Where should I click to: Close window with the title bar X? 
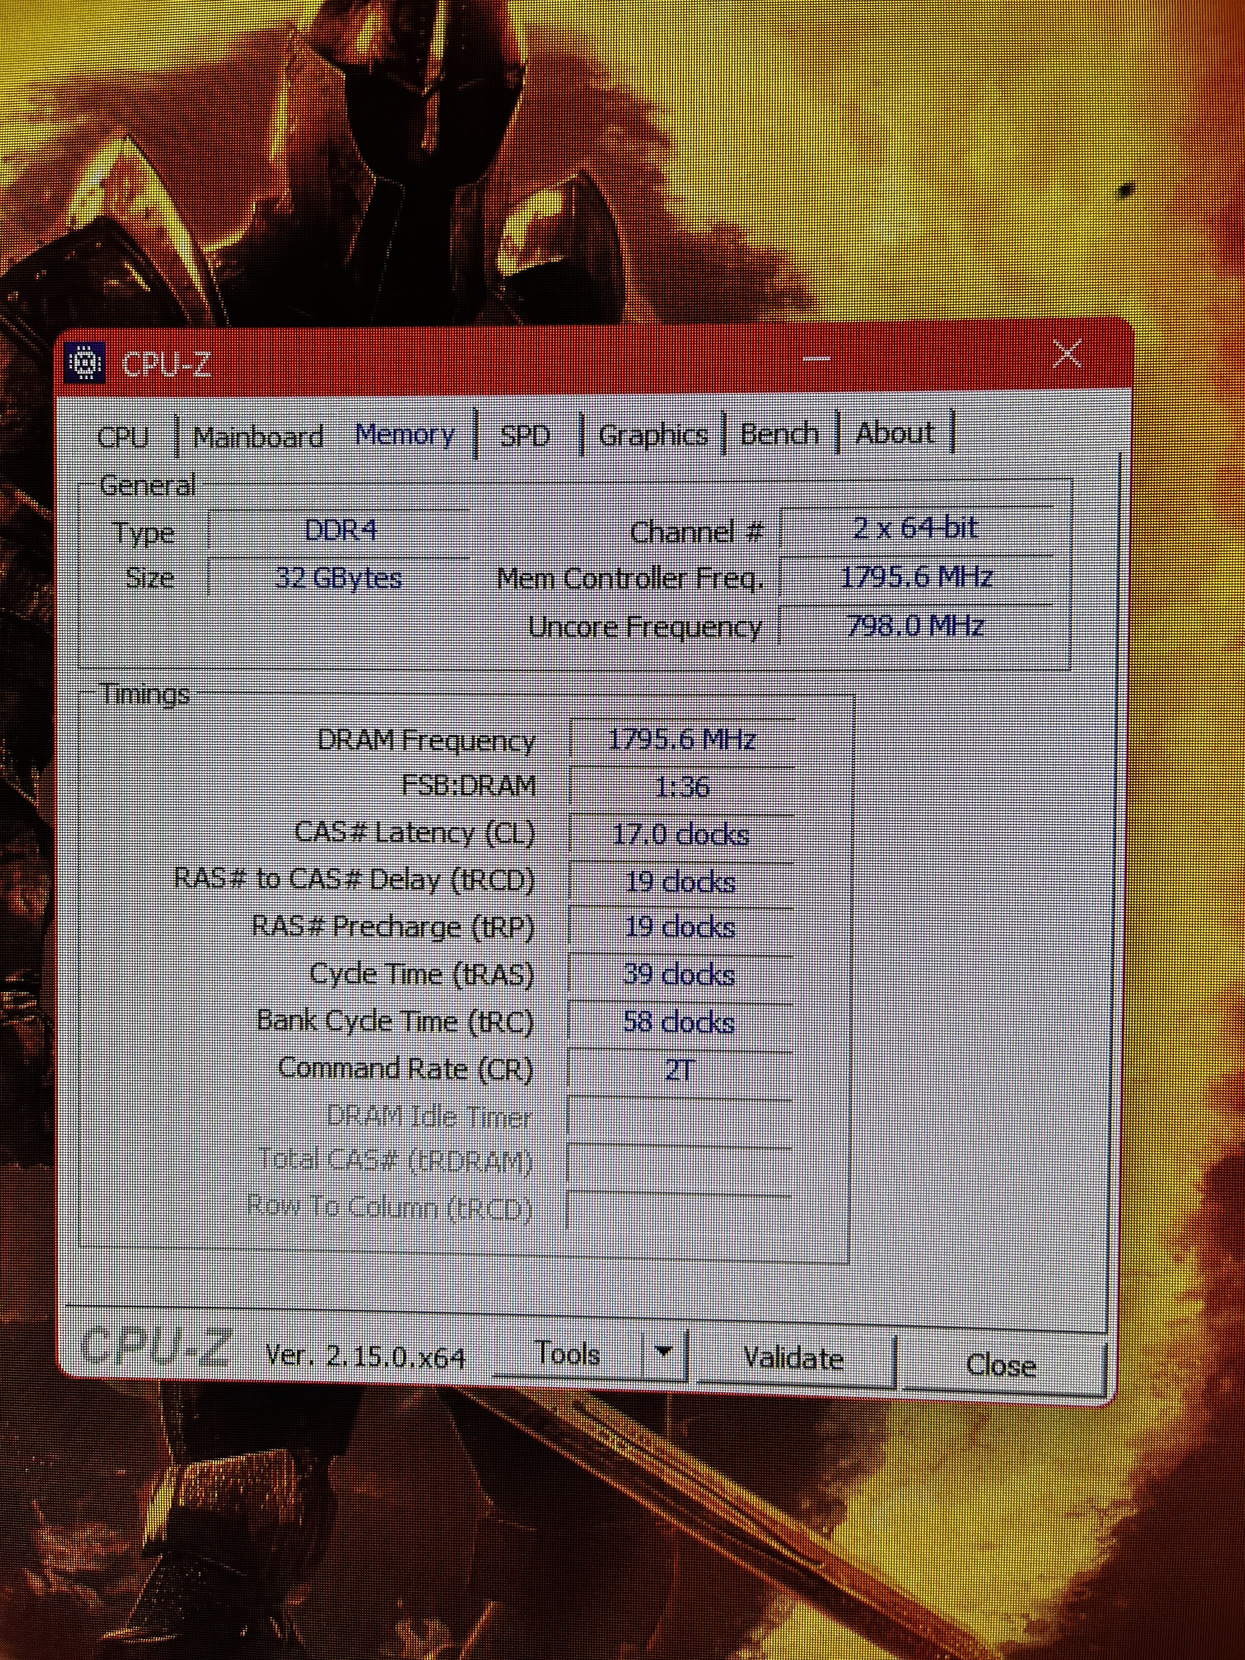click(x=1066, y=354)
